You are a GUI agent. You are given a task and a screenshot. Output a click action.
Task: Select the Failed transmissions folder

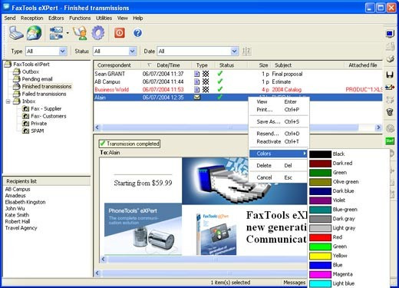[44, 94]
